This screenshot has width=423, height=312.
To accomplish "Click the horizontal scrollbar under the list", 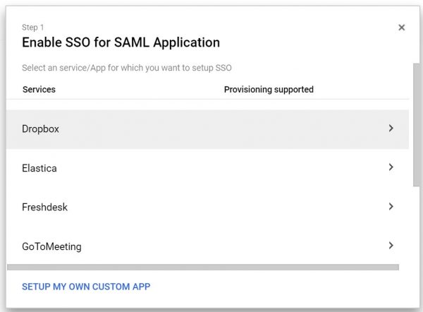I will coord(203,267).
